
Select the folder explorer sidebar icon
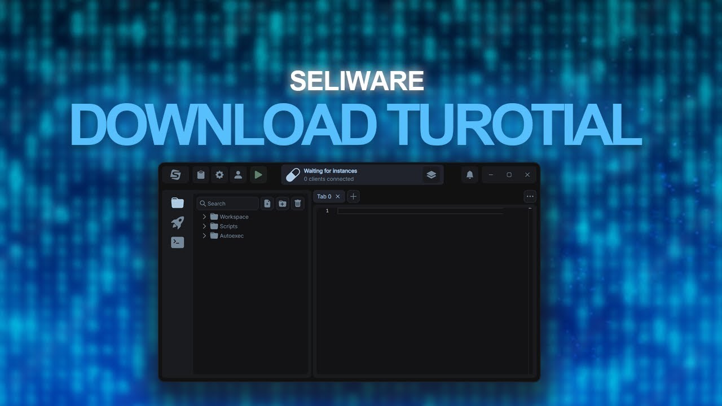tap(178, 203)
